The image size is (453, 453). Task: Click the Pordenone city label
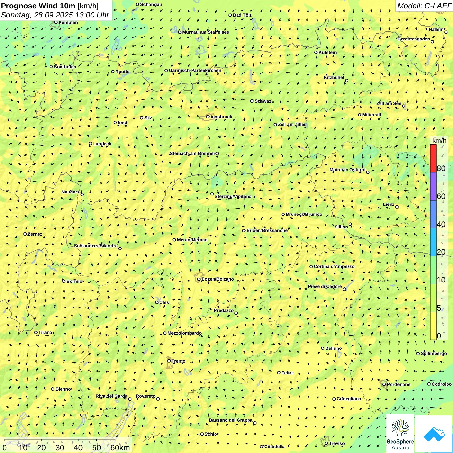click(399, 384)
